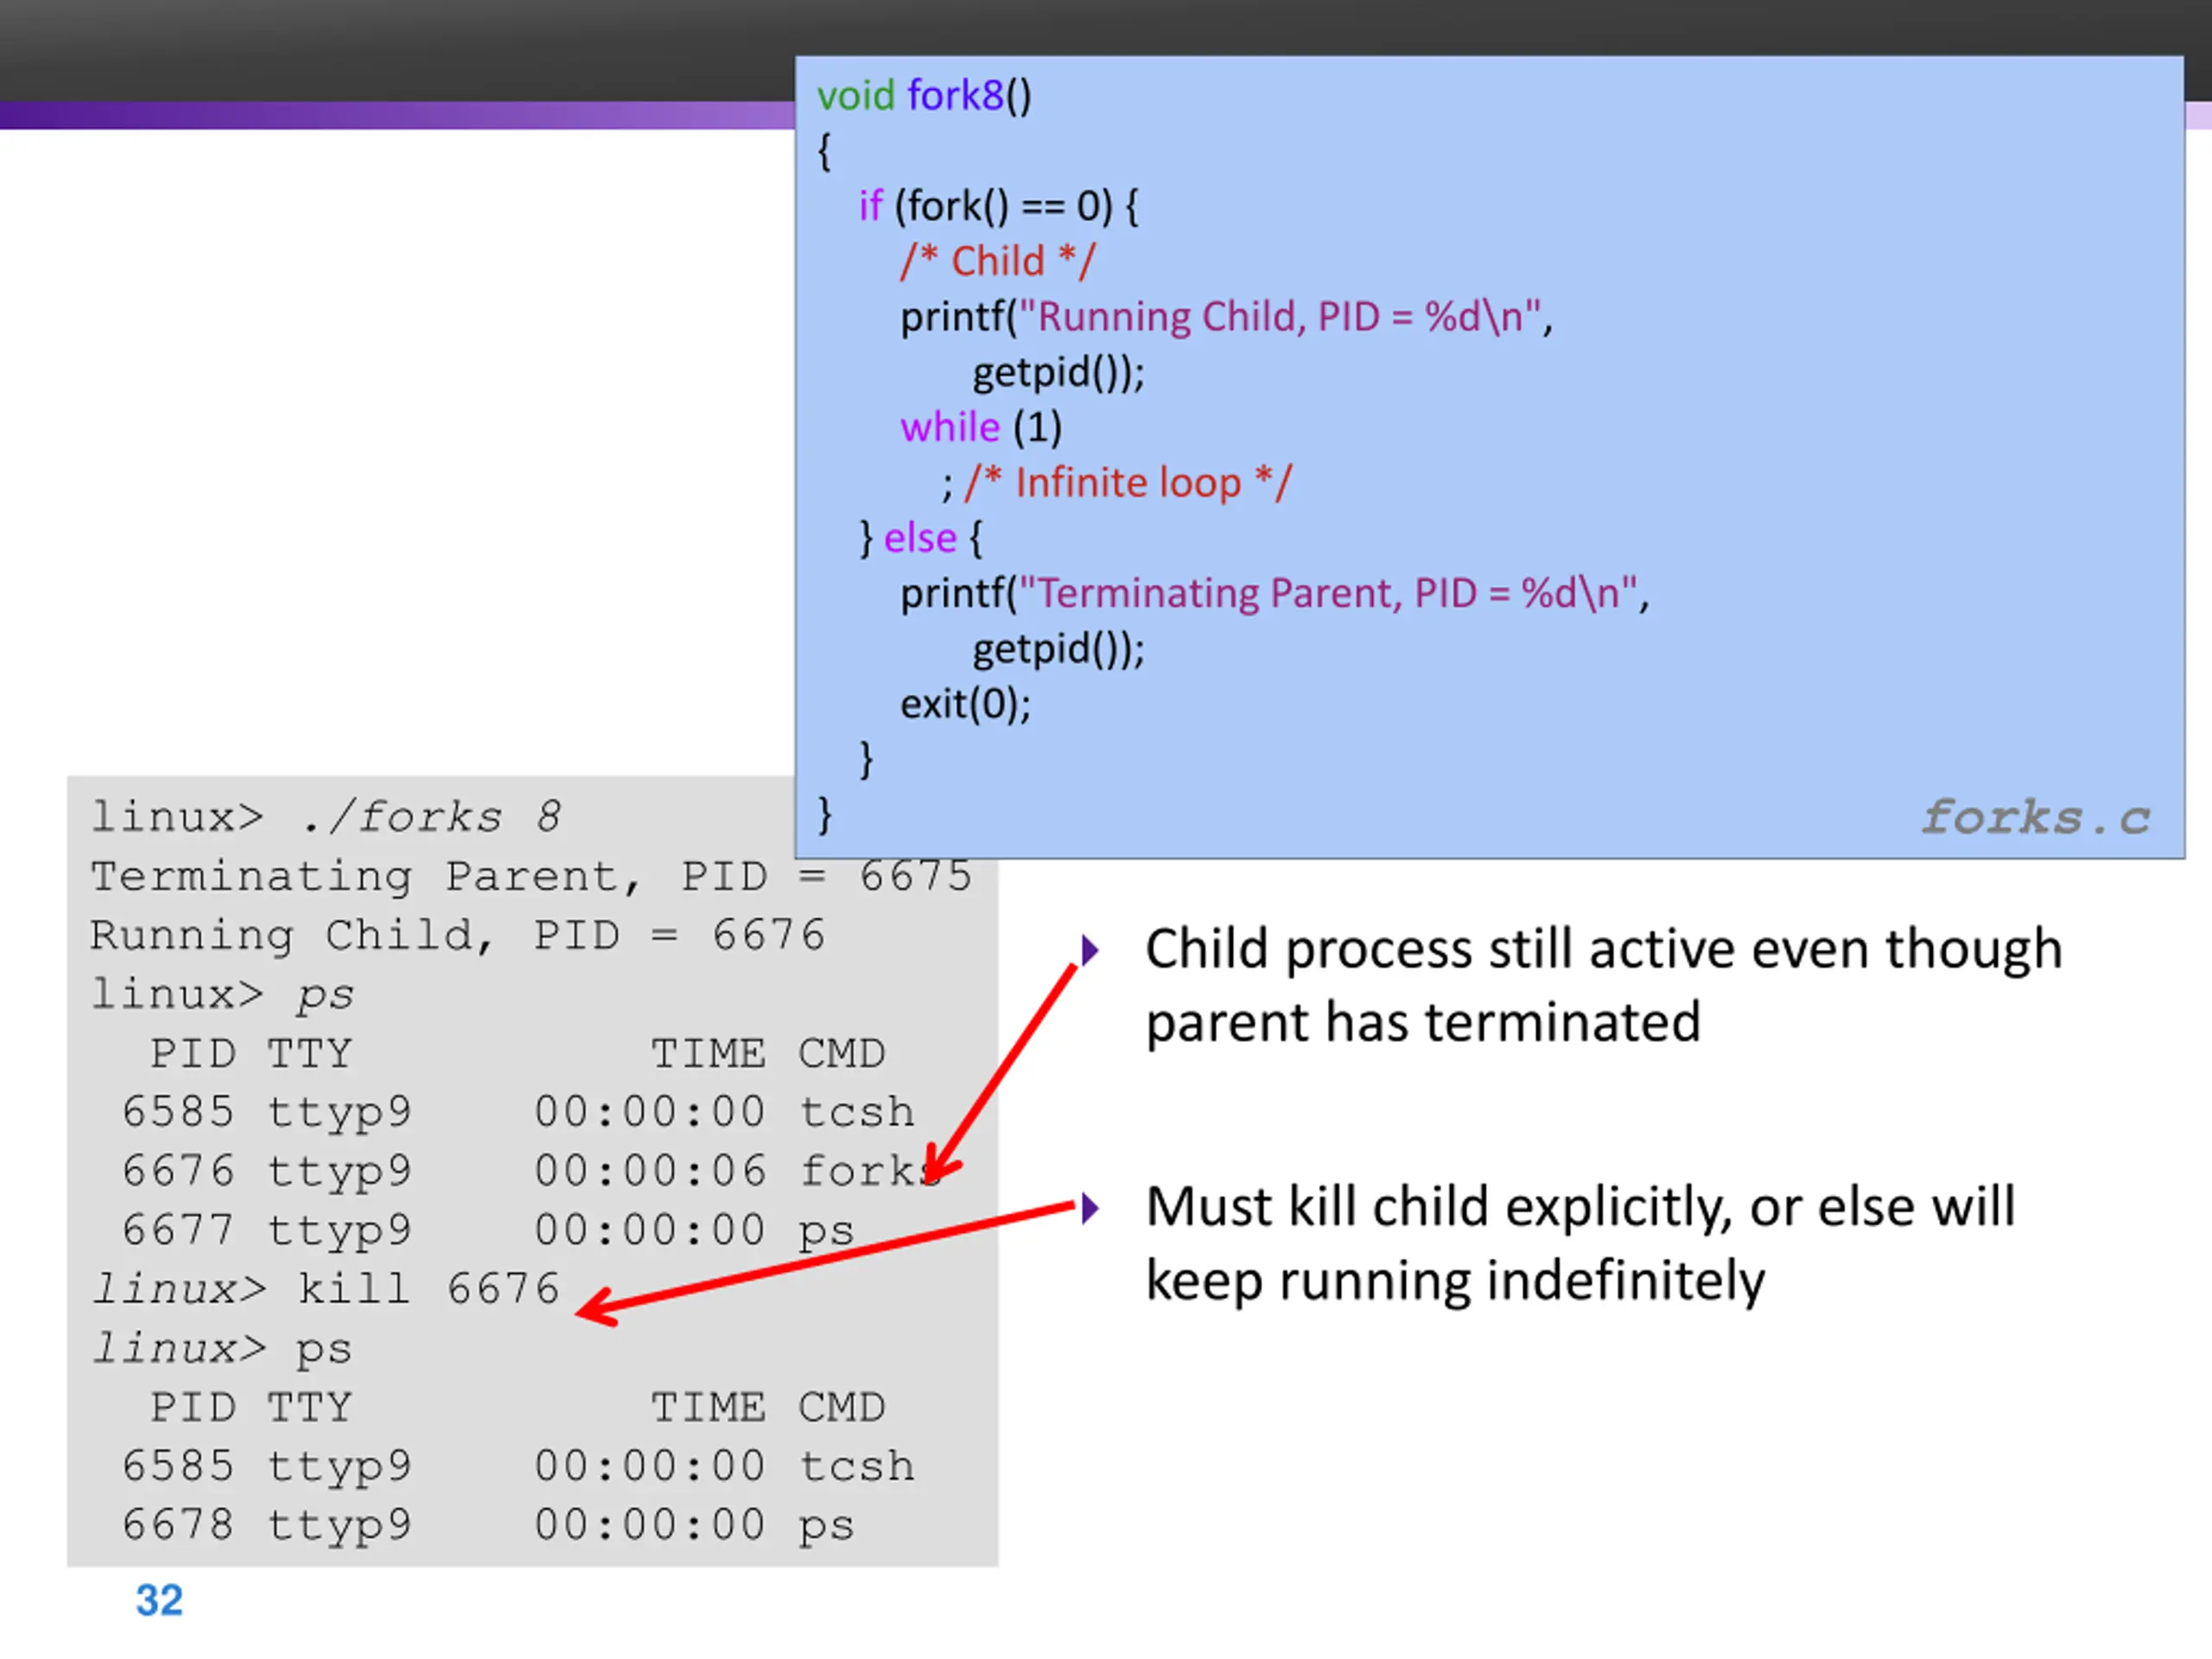Click the 'kill 6676' command text
Image resolution: width=2212 pixels, height=1659 pixels.
click(428, 1289)
